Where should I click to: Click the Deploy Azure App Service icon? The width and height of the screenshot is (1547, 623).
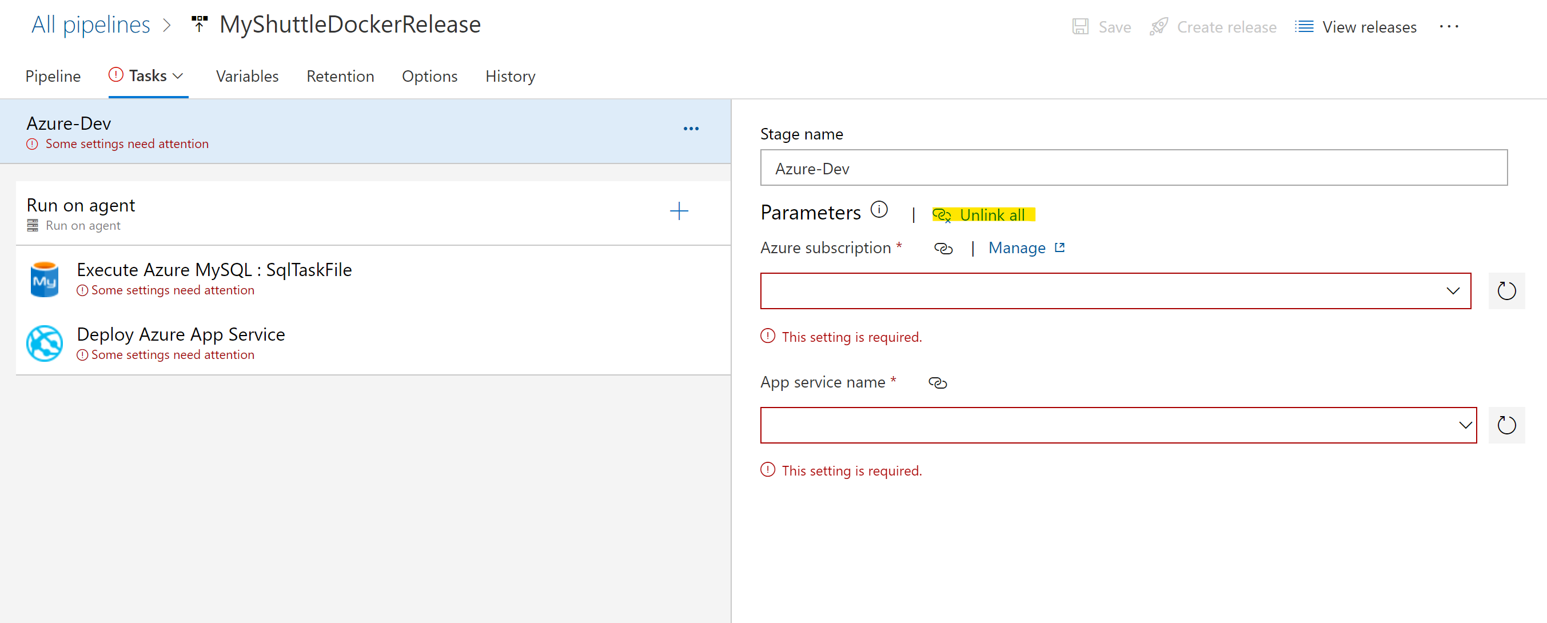[45, 344]
